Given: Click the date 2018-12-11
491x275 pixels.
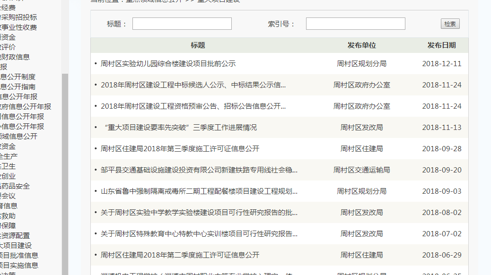Looking at the screenshot, I should coord(442,64).
